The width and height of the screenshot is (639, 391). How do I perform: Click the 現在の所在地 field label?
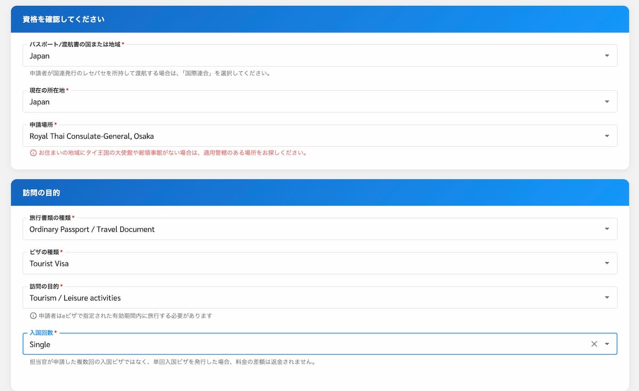(49, 90)
